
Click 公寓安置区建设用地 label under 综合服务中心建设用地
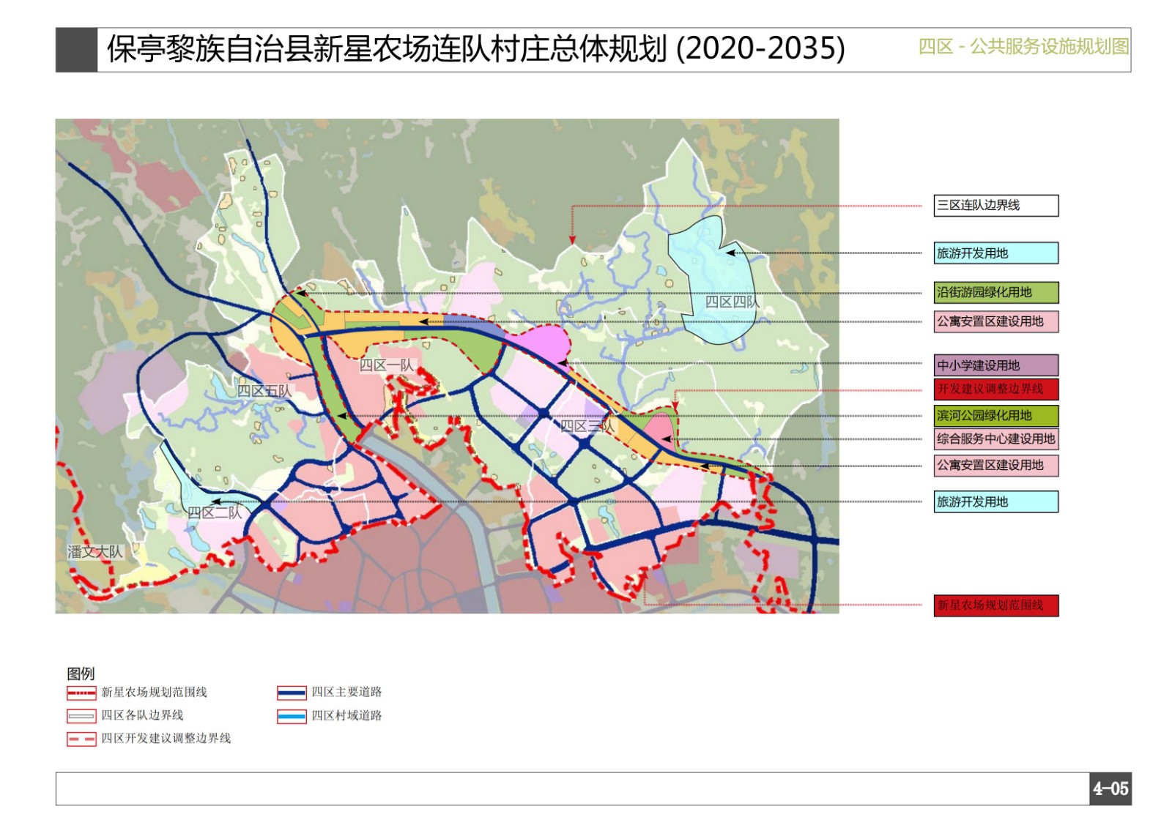point(995,466)
